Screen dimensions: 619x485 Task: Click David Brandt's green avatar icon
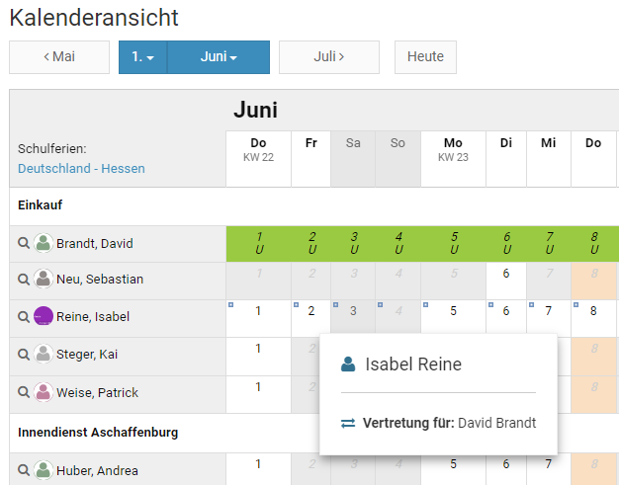(44, 243)
